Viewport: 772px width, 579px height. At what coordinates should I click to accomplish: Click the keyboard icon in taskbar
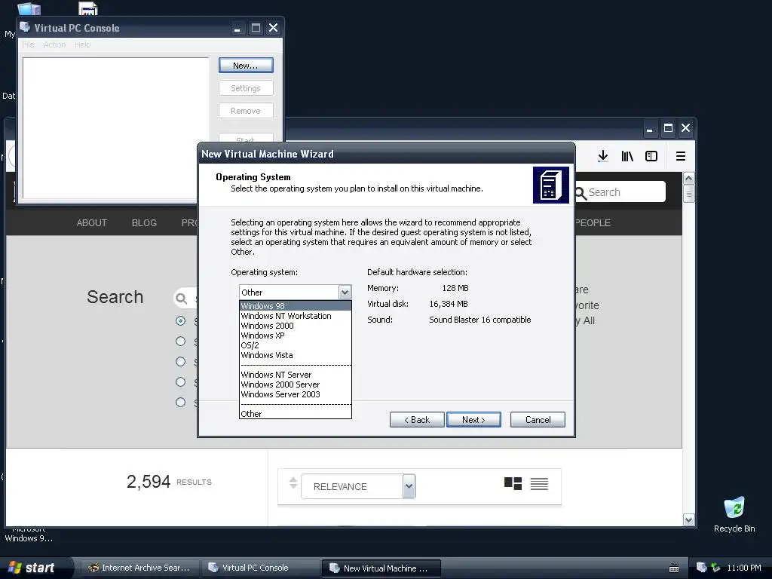(x=674, y=568)
